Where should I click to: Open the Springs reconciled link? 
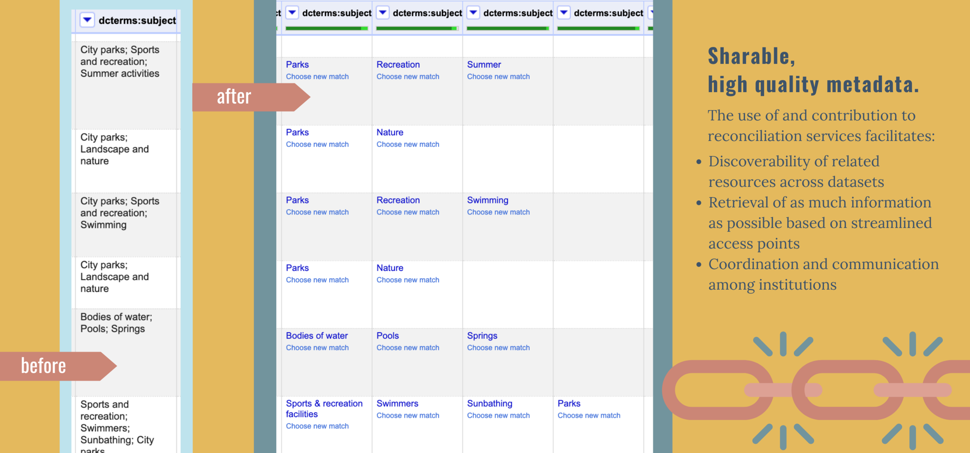pos(482,335)
